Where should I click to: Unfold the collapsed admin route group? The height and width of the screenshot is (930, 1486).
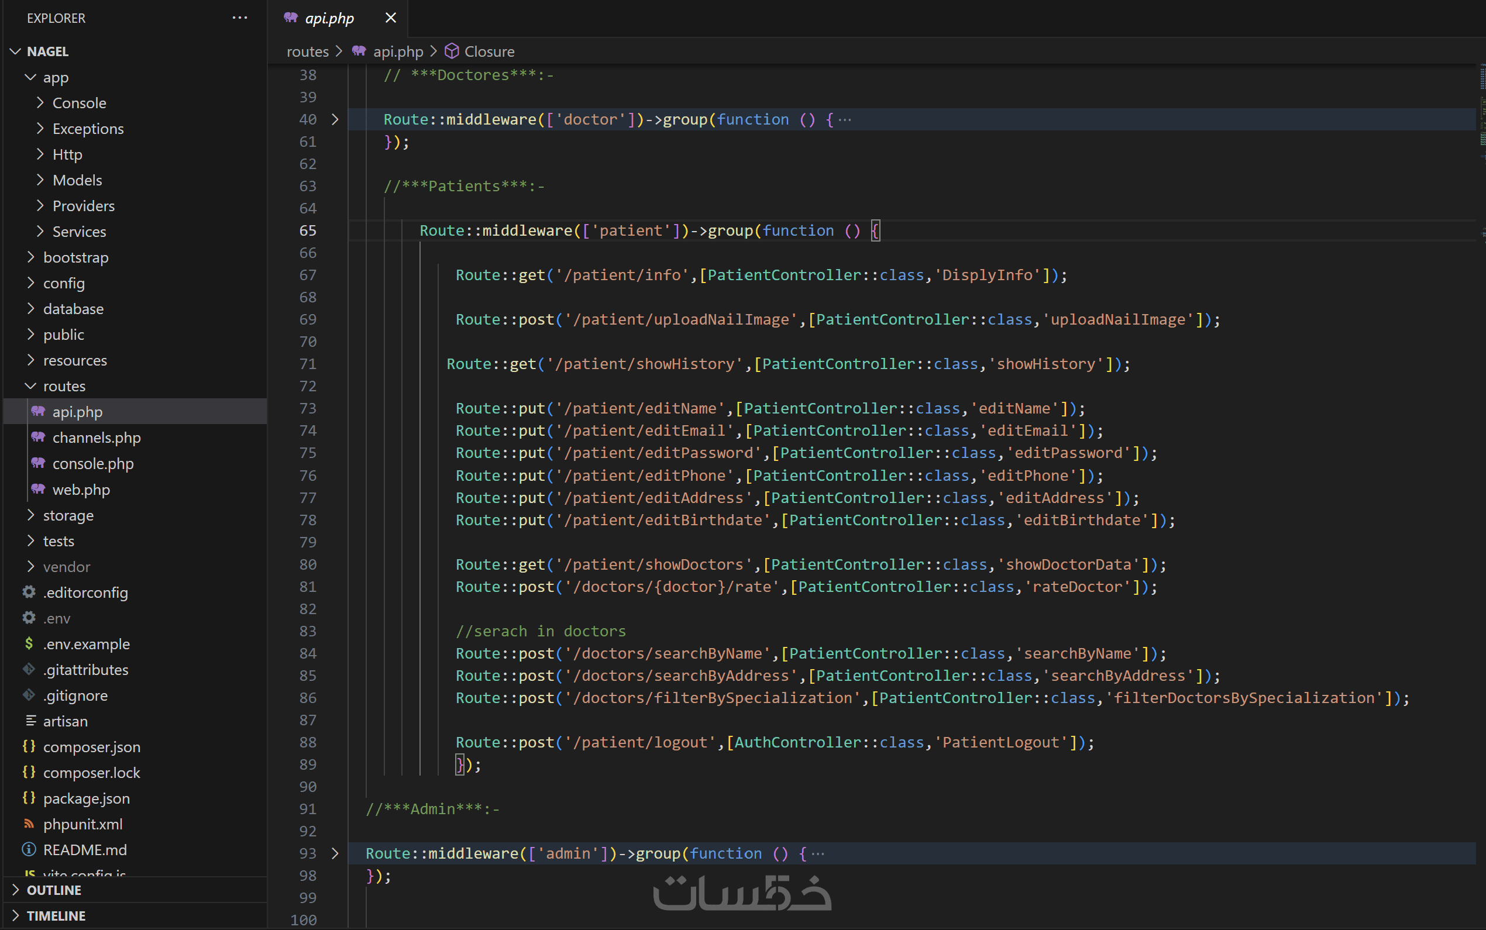[x=335, y=853]
